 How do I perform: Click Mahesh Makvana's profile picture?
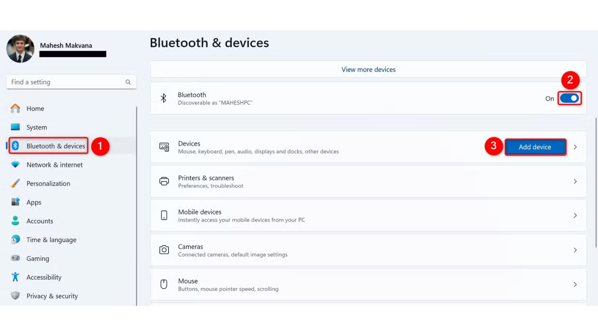click(20, 49)
